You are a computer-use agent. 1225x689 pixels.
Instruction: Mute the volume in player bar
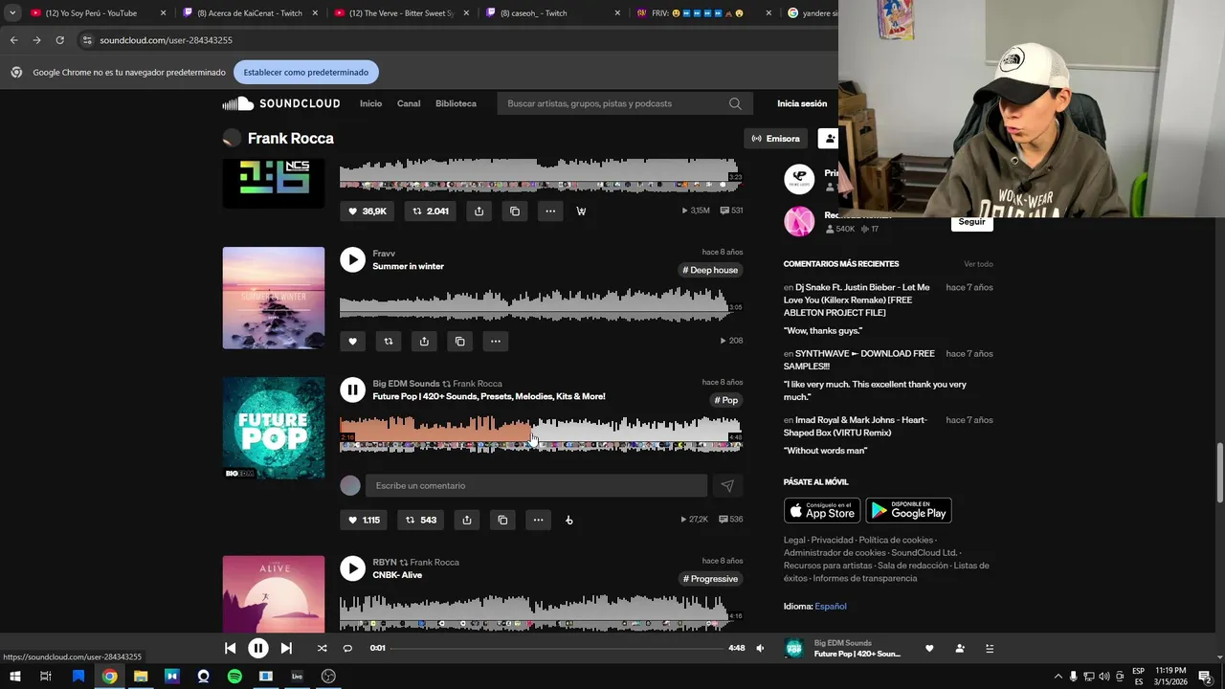(x=760, y=648)
